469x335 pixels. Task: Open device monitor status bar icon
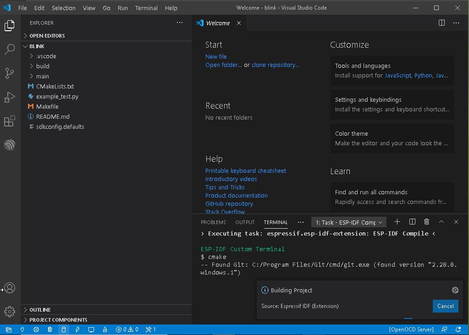(x=91, y=330)
